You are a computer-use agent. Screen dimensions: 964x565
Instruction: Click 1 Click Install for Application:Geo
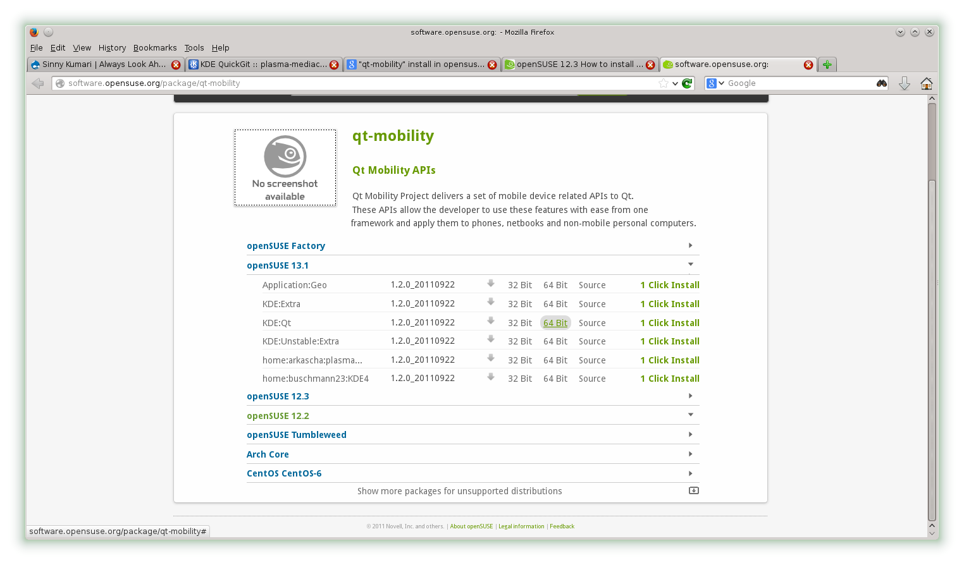tap(670, 285)
